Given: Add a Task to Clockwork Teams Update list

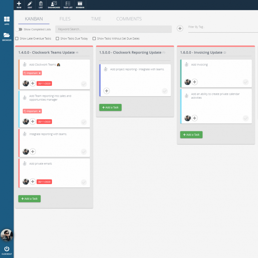Looking at the screenshot, I should pos(29,199).
